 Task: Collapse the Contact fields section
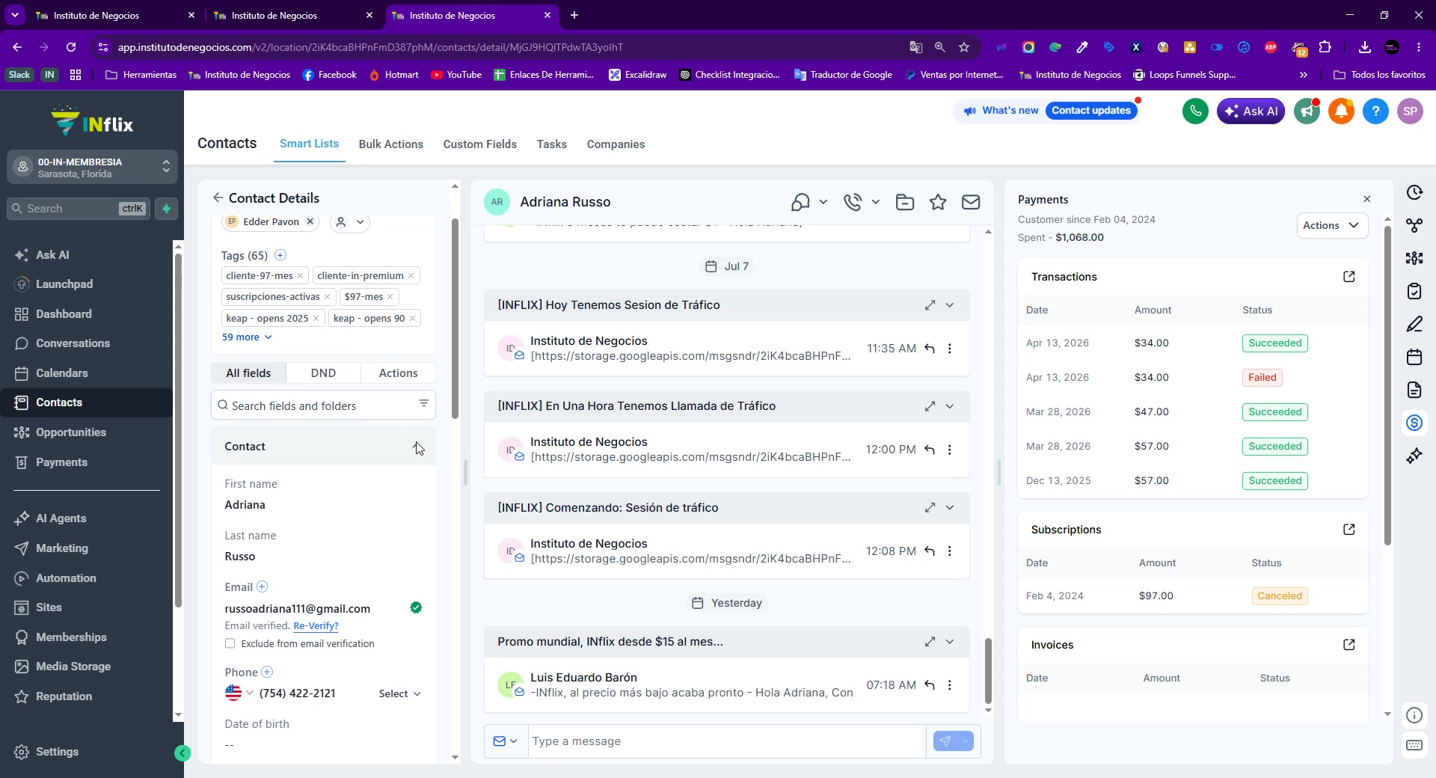point(417,447)
